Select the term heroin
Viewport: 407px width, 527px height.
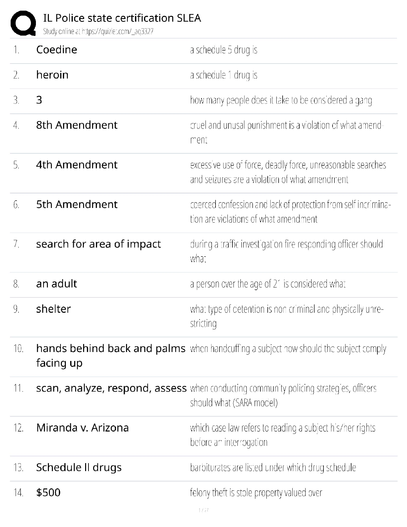(x=52, y=75)
